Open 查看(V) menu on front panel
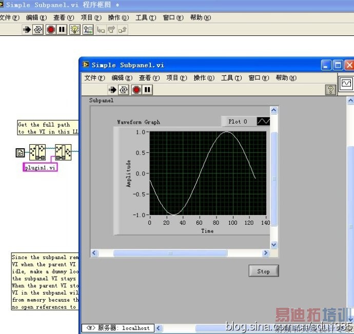The height and width of the screenshot is (334, 354). 149,78
